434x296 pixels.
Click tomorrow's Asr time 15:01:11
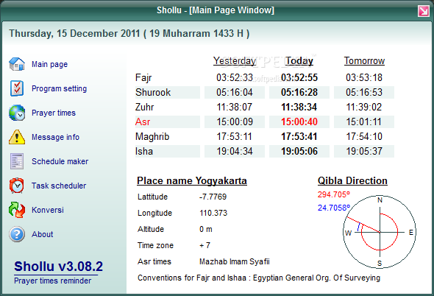click(x=364, y=121)
